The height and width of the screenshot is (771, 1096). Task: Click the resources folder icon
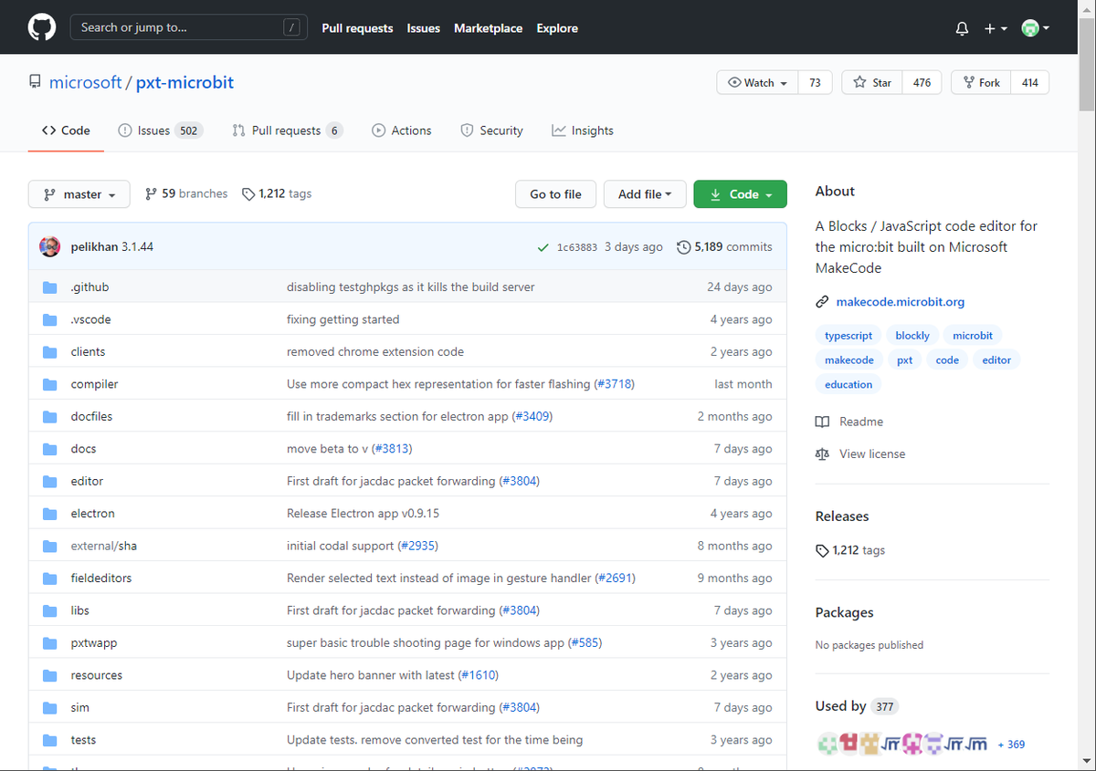pyautogui.click(x=50, y=675)
